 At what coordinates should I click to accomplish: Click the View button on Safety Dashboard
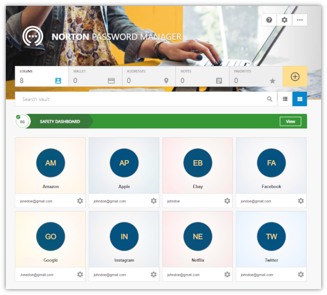pyautogui.click(x=290, y=122)
